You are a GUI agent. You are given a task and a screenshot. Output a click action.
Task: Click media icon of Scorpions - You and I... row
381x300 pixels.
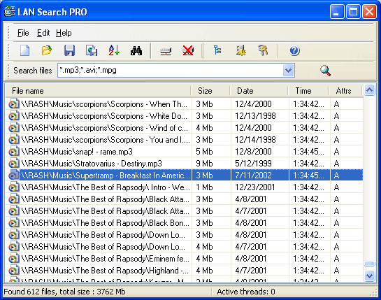pos(13,140)
